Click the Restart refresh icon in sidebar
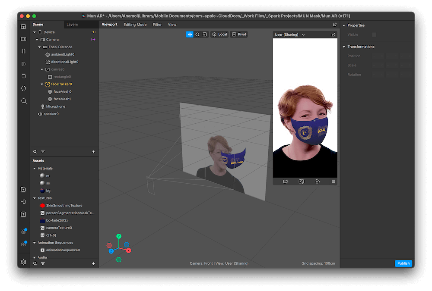Image resolution: width=432 pixels, height=291 pixels. [24, 88]
